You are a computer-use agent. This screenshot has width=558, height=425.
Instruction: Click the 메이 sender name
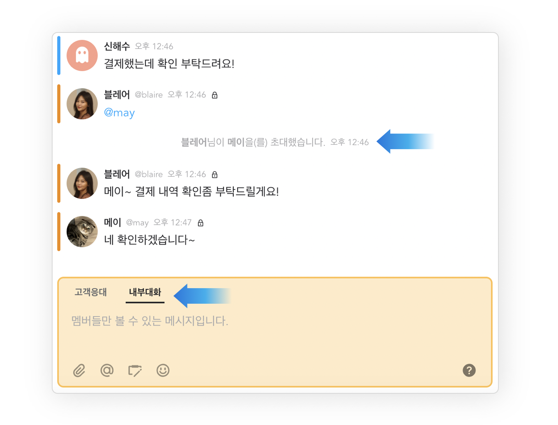pos(112,222)
